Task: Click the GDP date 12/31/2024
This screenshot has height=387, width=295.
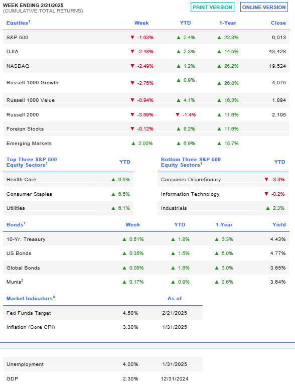Action: (x=175, y=378)
